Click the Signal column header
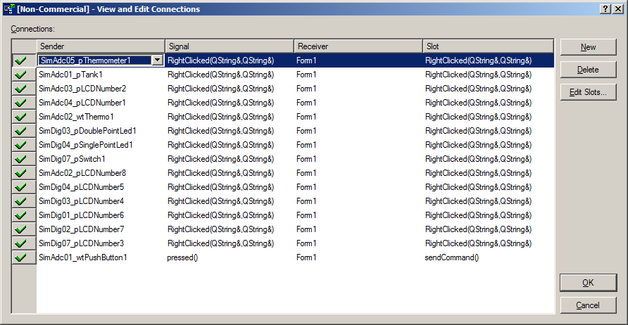628x325 pixels. pyautogui.click(x=230, y=46)
